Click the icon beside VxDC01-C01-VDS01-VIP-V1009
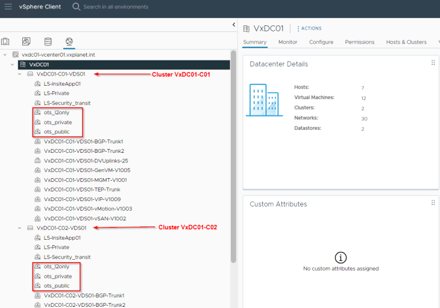This screenshot has height=308, width=440. tap(37, 199)
